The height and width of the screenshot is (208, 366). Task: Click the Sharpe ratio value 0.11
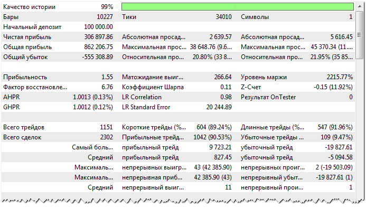[x=226, y=87]
